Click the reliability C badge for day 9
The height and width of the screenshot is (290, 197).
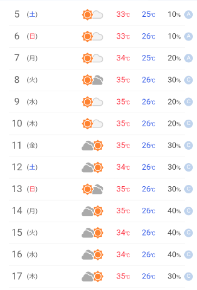pos(189,102)
